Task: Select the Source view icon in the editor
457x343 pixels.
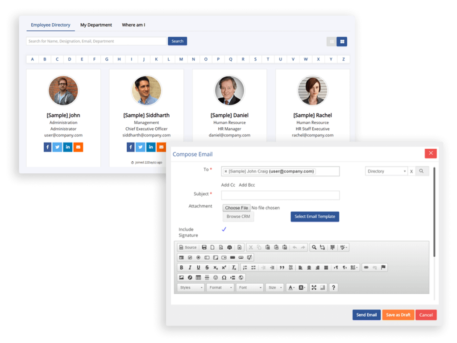Action: 187,247
